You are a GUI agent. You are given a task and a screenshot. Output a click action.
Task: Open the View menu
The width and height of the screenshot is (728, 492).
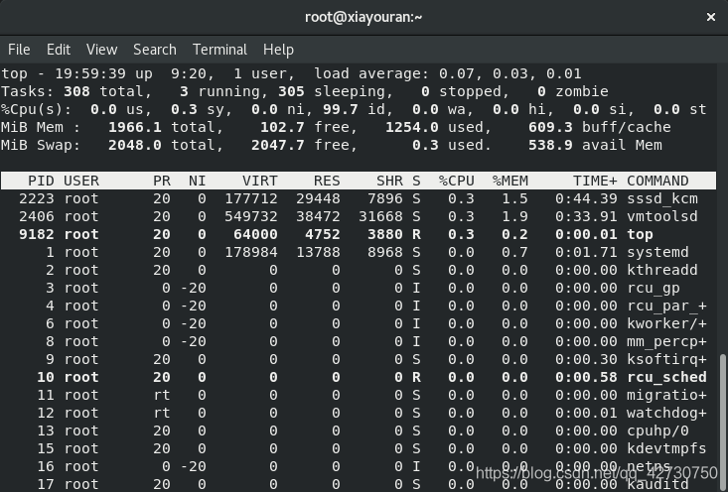pyautogui.click(x=101, y=50)
